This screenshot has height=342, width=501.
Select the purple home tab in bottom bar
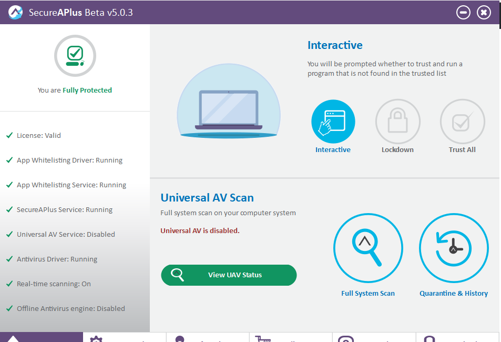click(x=42, y=337)
